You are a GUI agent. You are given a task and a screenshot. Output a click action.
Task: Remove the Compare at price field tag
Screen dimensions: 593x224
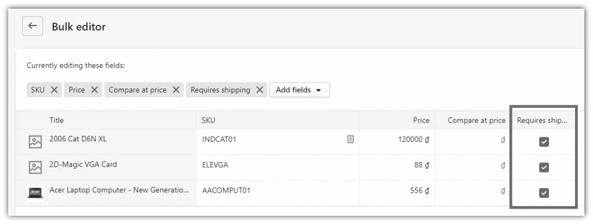(176, 90)
